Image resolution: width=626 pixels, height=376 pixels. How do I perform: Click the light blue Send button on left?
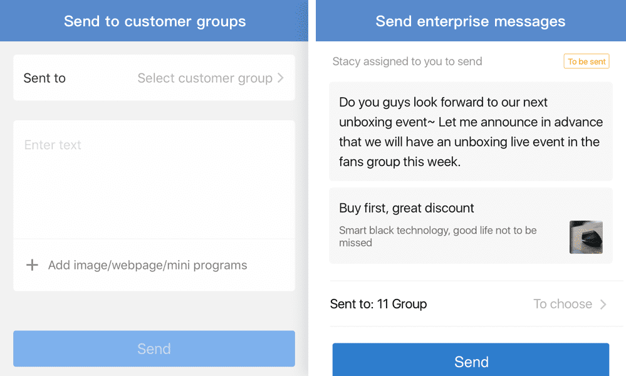(154, 348)
